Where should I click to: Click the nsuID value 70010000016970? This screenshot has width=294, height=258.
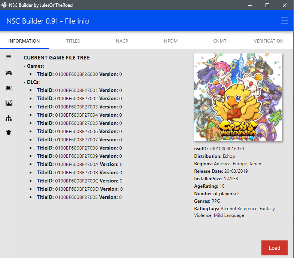(x=227, y=149)
